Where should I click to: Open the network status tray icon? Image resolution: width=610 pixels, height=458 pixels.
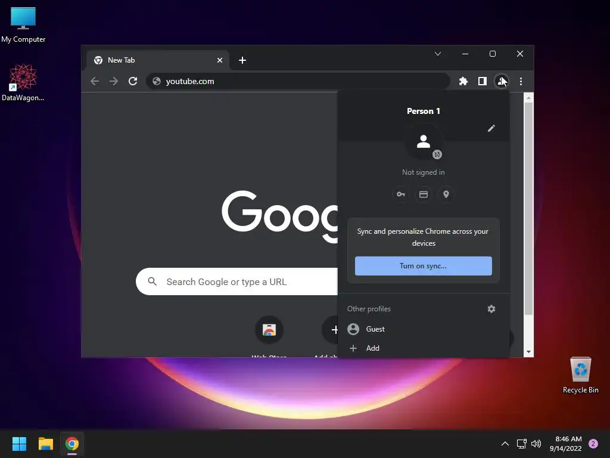[521, 444]
